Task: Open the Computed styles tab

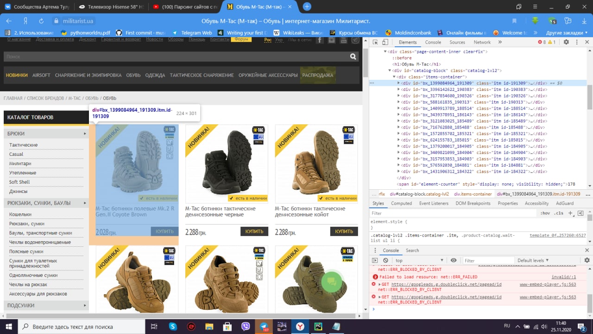Action: [401, 203]
